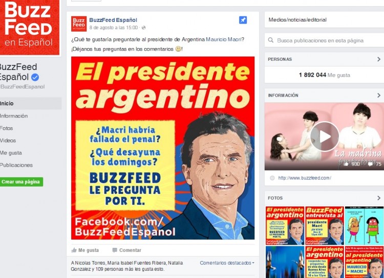Click the globe privacy icon beside the post date
Viewport: 384px width, 278px height.
[144, 28]
